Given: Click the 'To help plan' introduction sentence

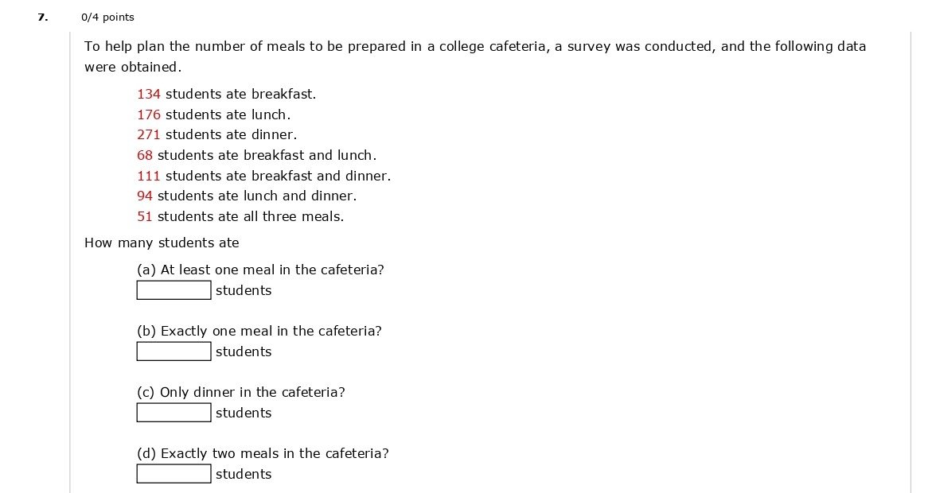Looking at the screenshot, I should [x=475, y=46].
